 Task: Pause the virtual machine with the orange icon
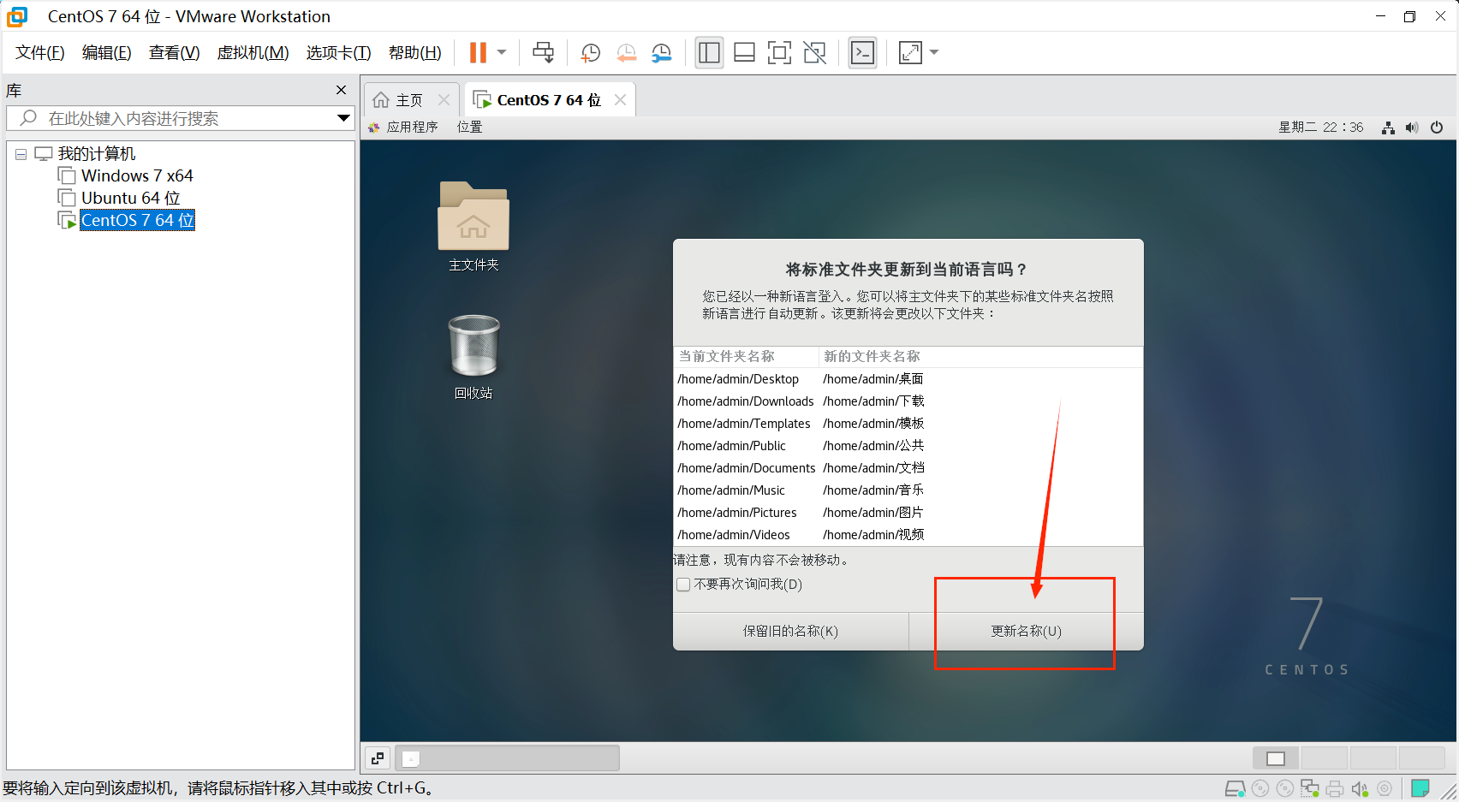click(478, 52)
